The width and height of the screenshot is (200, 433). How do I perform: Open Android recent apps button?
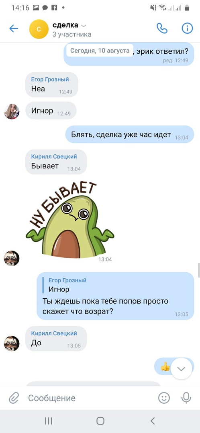(x=49, y=421)
